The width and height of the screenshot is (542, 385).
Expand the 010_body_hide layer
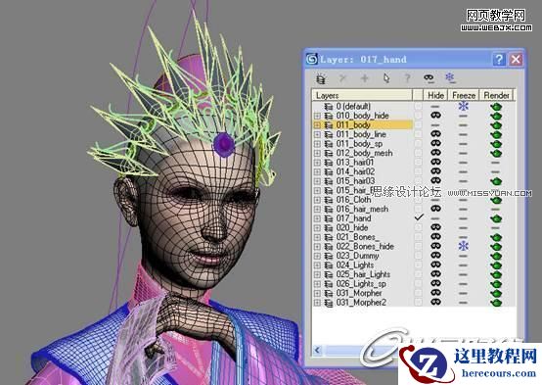pyautogui.click(x=317, y=116)
